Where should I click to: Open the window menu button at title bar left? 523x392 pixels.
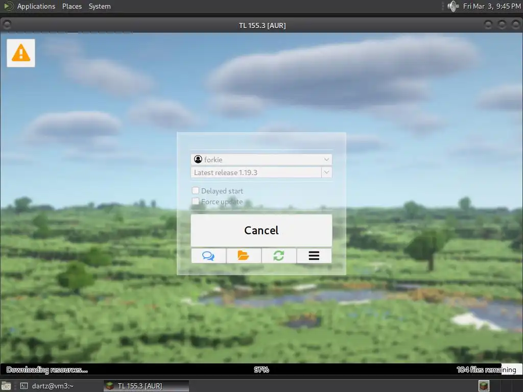(x=7, y=24)
